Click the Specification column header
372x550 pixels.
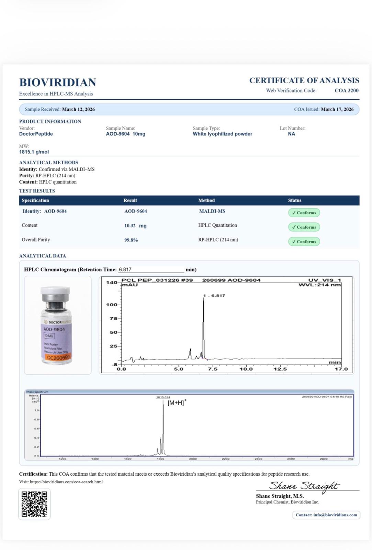tap(35, 200)
